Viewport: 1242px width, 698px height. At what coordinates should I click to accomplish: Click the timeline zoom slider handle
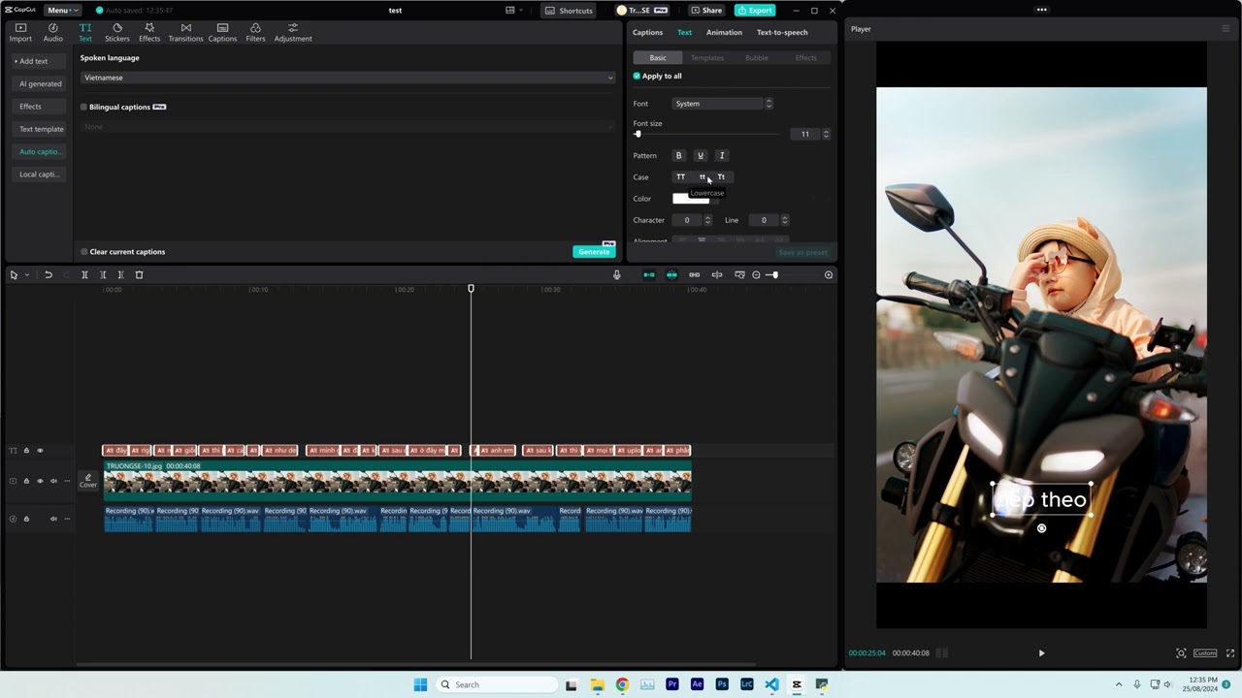(773, 275)
